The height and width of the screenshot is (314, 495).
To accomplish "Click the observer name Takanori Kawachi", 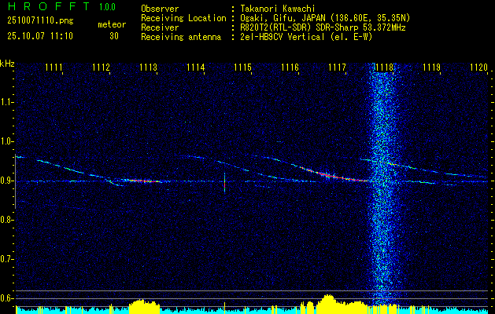I will click(278, 9).
